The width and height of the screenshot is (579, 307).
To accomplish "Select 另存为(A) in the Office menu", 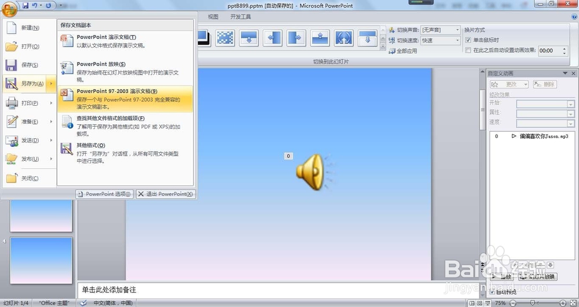I will pos(25,84).
